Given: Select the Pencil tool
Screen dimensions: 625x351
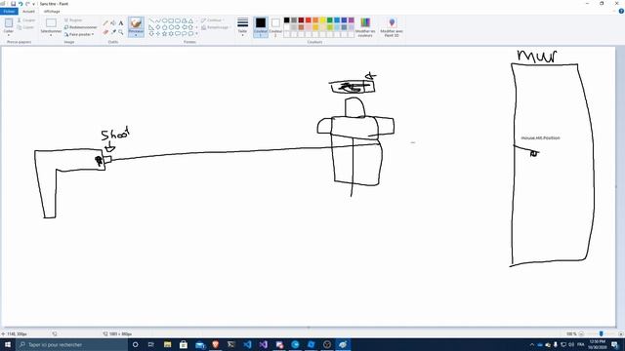Looking at the screenshot, I should tap(105, 23).
